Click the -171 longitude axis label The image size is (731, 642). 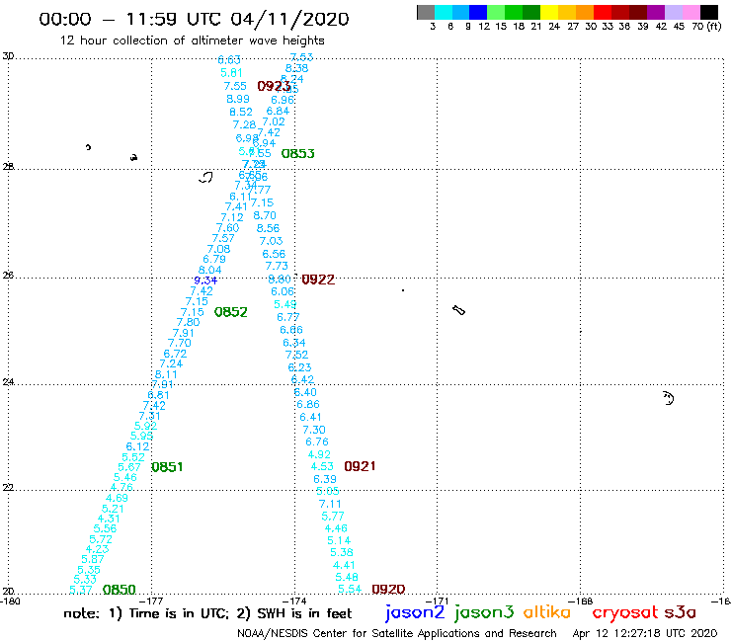point(437,601)
